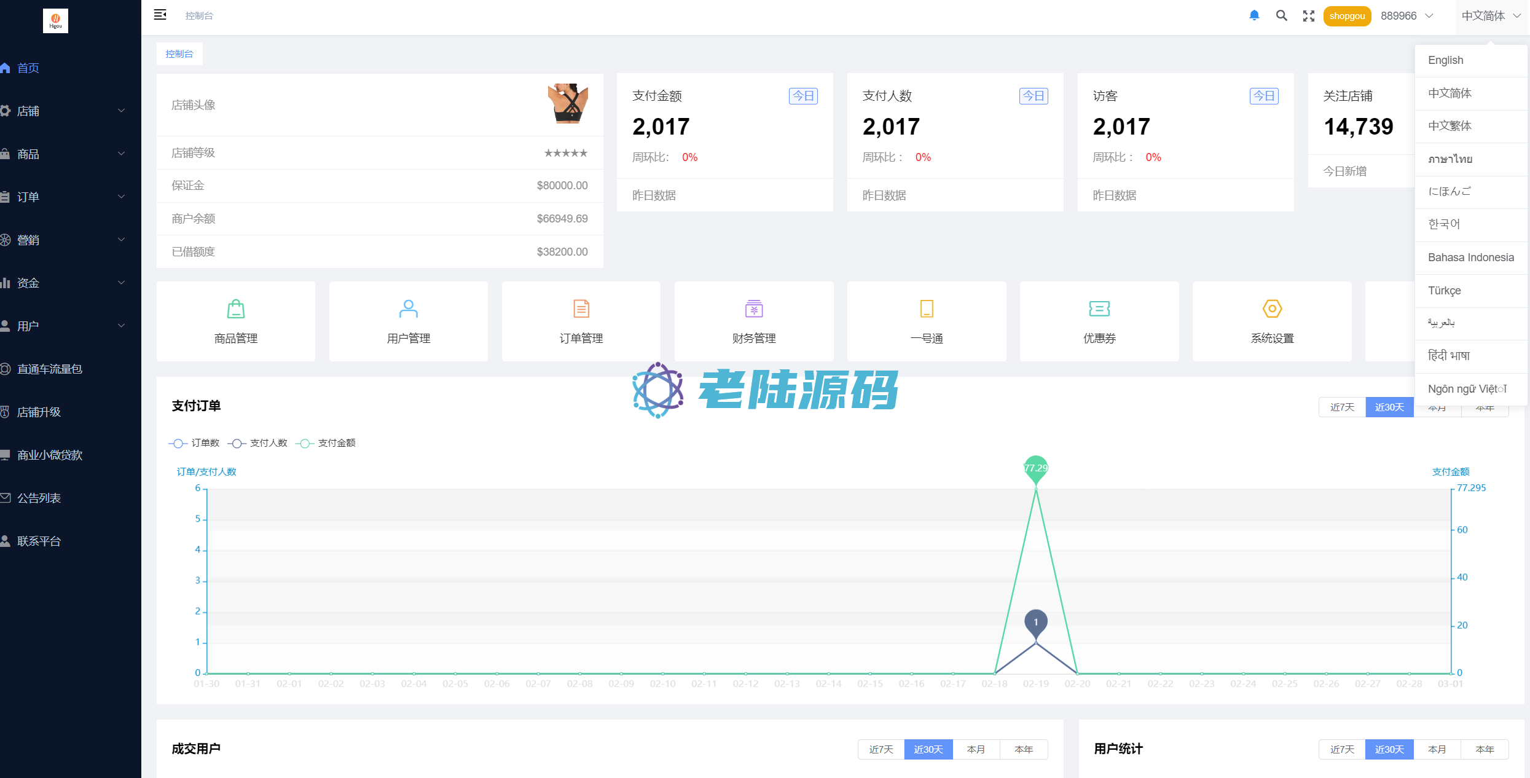Click the store avatar thumbnail

[x=568, y=104]
